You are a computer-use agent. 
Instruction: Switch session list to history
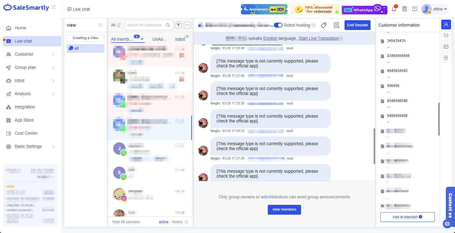pos(177,222)
